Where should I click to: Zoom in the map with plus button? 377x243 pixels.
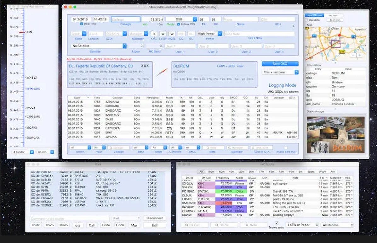(360, 55)
